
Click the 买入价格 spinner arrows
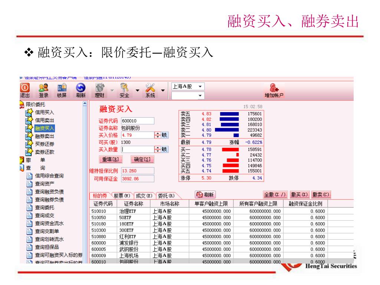pyautogui.click(x=158, y=135)
